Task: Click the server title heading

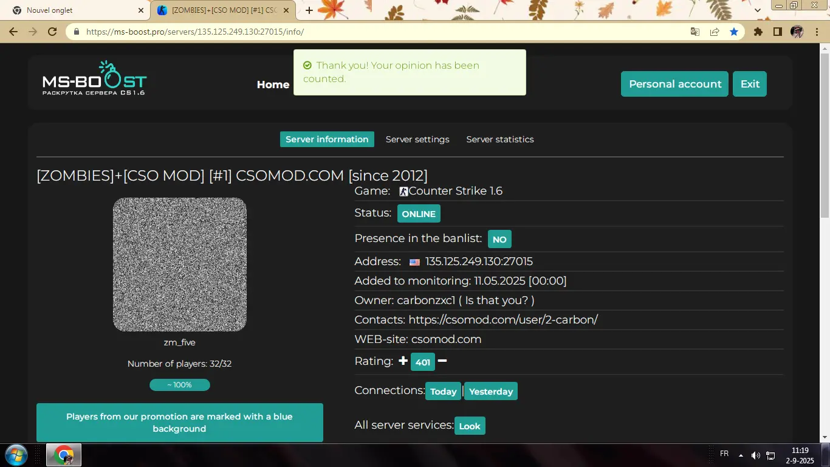Action: 232,176
